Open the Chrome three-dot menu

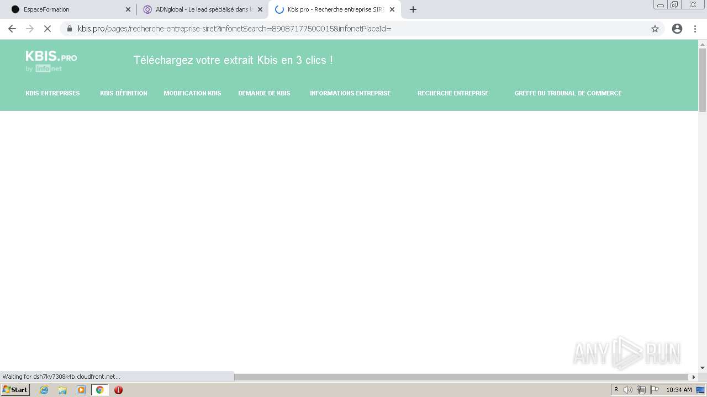click(x=695, y=29)
